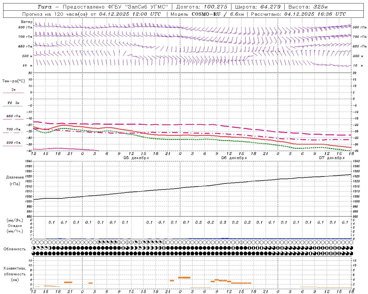Click the '700 гПа' dash-dot legend entry
This screenshot has height=294, width=368.
click(13, 129)
